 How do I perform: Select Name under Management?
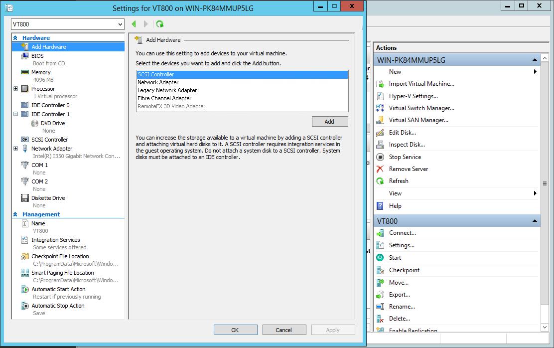click(38, 223)
